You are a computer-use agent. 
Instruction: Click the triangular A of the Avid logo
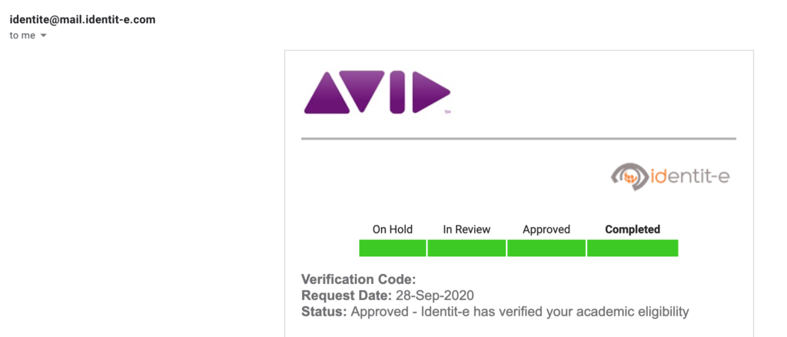tap(327, 94)
